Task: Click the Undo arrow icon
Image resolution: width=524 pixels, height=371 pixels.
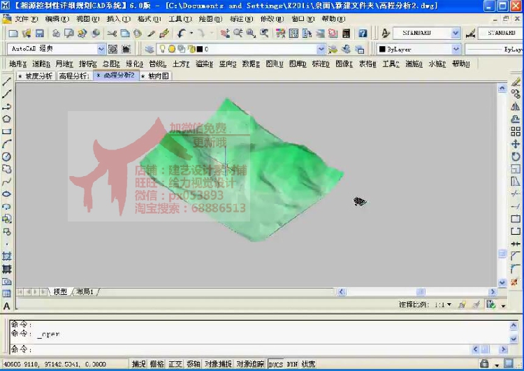Action: (x=182, y=33)
